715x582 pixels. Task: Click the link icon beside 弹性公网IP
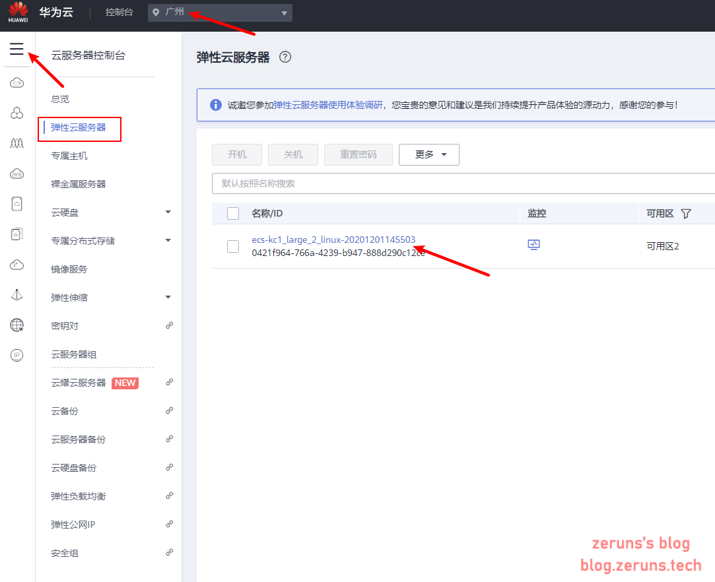[x=169, y=524]
